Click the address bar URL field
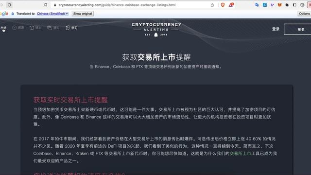311x175 pixels. pos(117,5)
